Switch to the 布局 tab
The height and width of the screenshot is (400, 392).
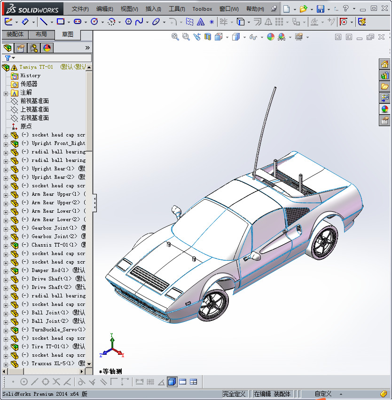(41, 34)
